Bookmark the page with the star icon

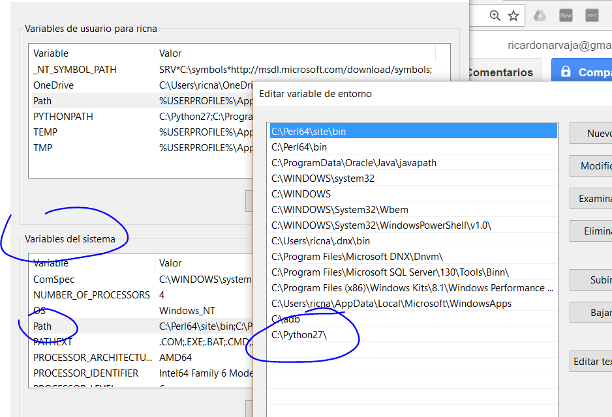point(513,16)
